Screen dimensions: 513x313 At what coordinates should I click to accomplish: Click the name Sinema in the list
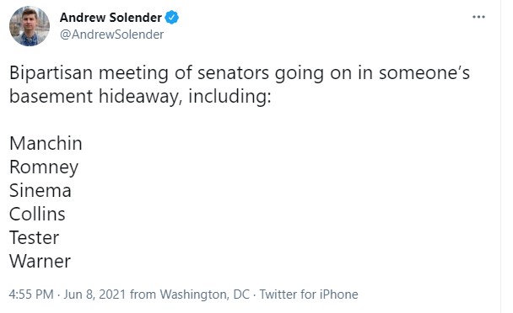click(40, 190)
